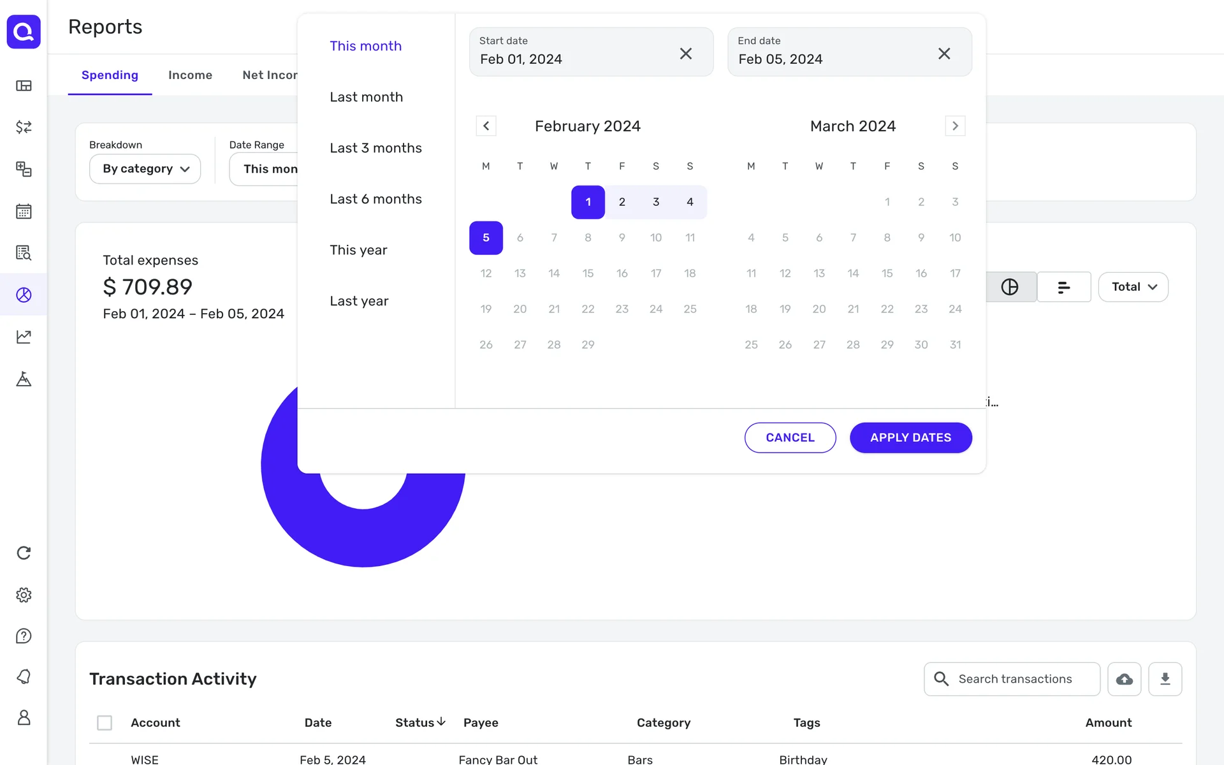Go to next month in calendar
The width and height of the screenshot is (1224, 765).
[x=955, y=126]
